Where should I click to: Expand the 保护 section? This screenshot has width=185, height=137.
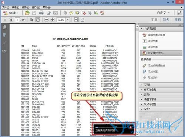pyautogui.click(x=161, y=109)
